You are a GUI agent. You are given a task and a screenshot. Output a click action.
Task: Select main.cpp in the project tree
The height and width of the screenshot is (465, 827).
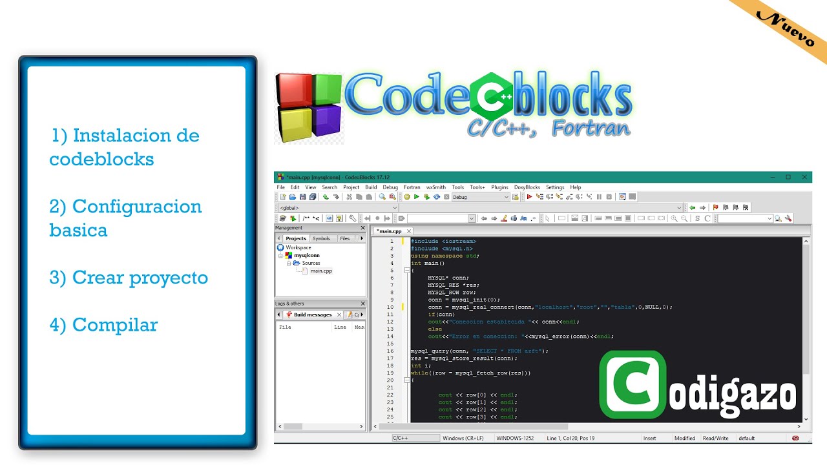coord(321,271)
